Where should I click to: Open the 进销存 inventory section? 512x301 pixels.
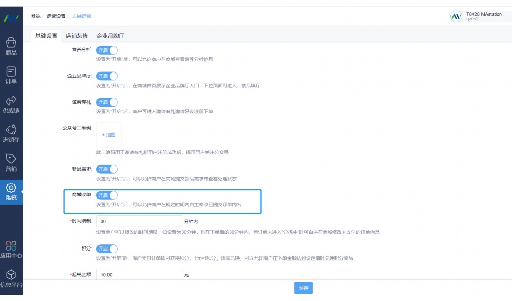[x=11, y=133]
